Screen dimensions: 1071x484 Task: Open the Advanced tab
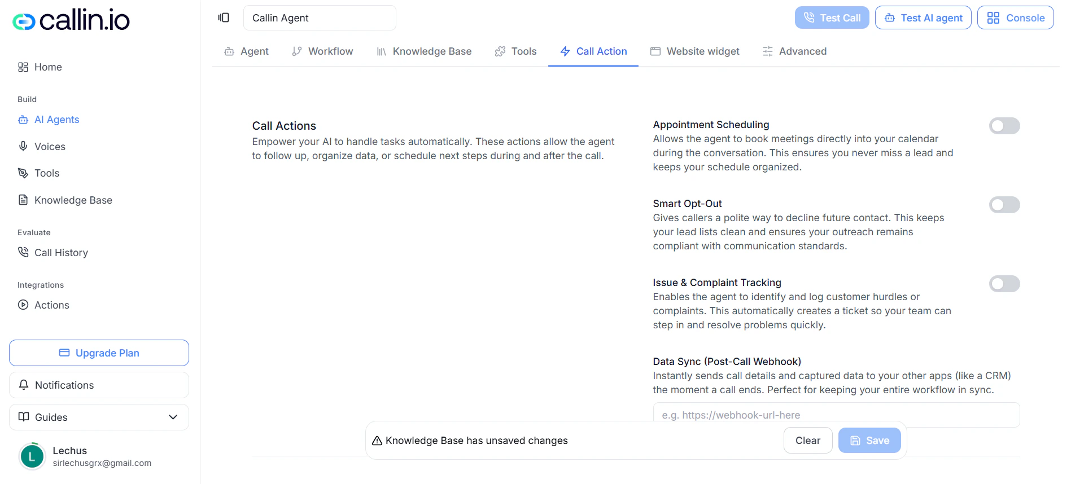[x=795, y=51]
